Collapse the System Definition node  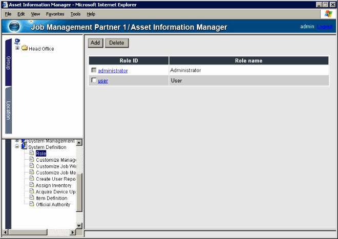[x=17, y=146]
